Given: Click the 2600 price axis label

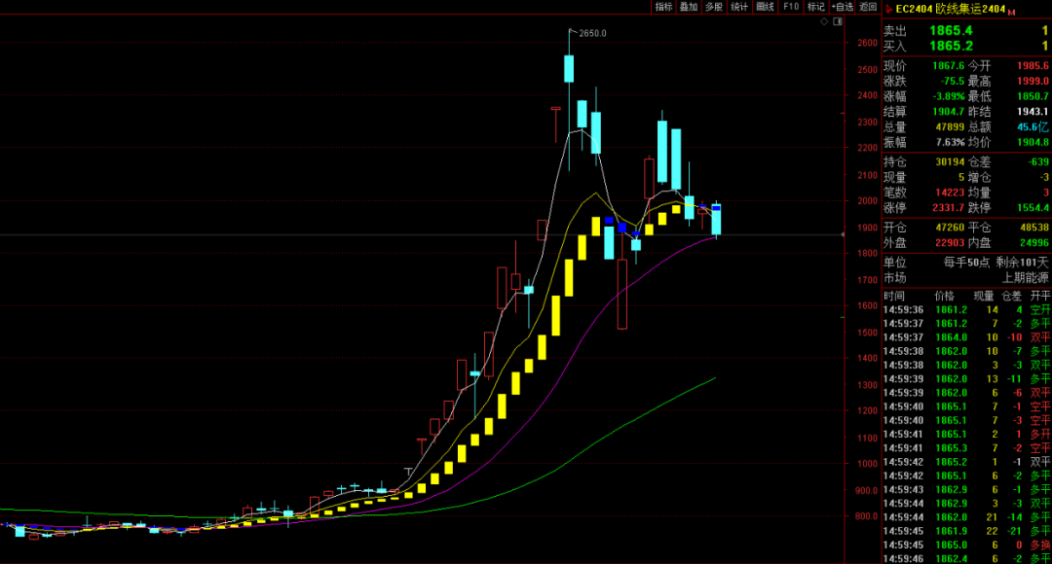Looking at the screenshot, I should point(867,43).
